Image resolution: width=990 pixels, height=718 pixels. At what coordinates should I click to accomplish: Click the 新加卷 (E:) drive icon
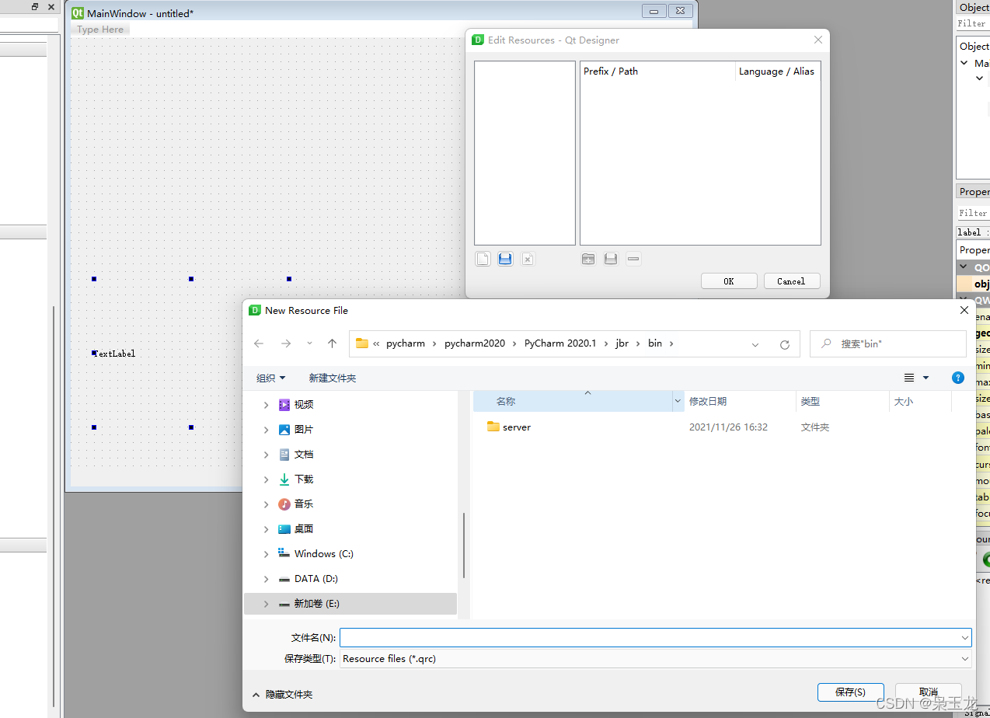pos(284,604)
